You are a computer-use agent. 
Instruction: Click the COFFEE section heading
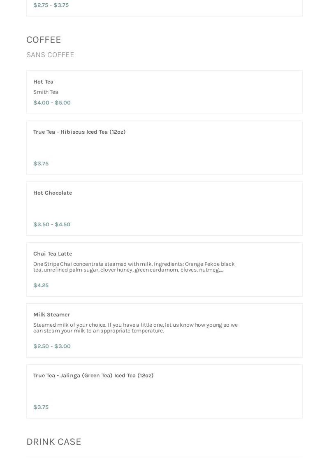point(44,40)
